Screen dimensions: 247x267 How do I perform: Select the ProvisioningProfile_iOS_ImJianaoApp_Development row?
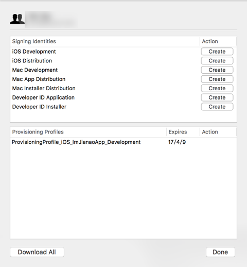point(123,142)
